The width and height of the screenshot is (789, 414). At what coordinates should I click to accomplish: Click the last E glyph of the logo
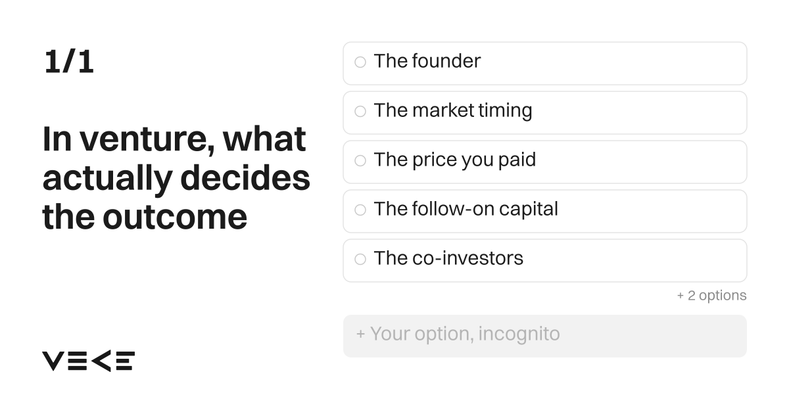coord(124,361)
